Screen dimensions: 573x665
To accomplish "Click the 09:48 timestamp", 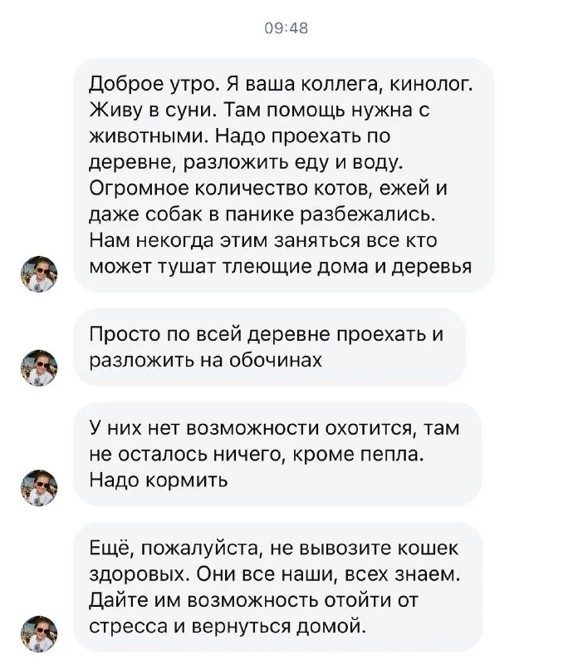I will point(286,28).
